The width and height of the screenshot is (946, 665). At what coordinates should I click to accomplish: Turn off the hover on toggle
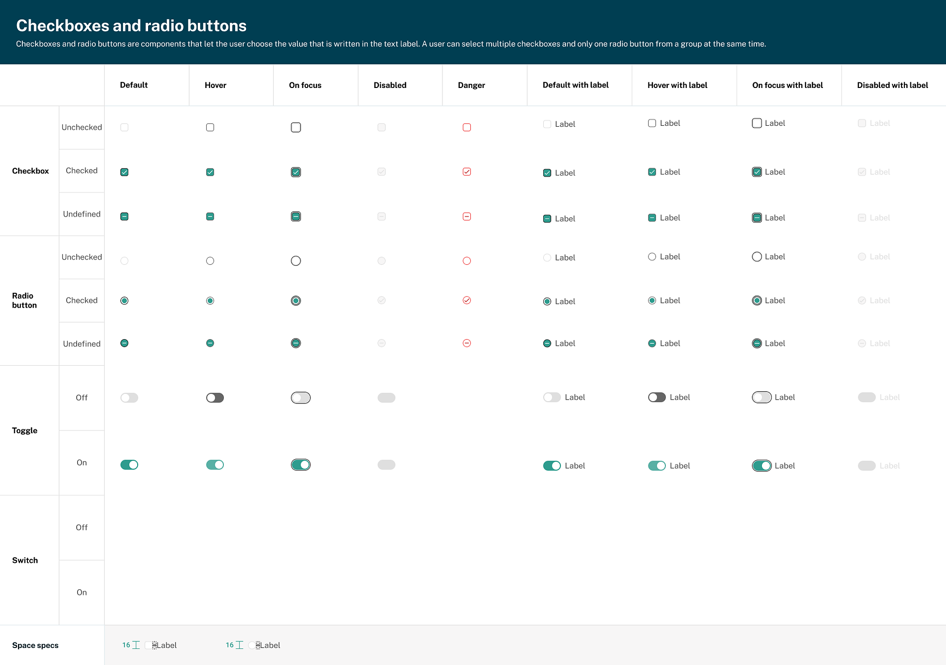(215, 465)
